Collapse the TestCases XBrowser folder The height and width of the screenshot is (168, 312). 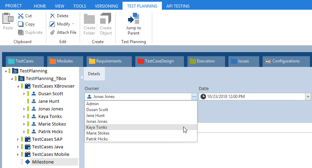pos(18,86)
